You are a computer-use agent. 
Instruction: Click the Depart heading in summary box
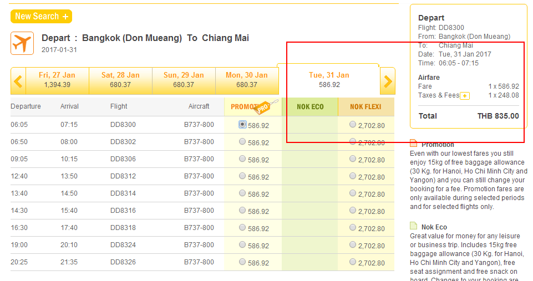coord(431,18)
